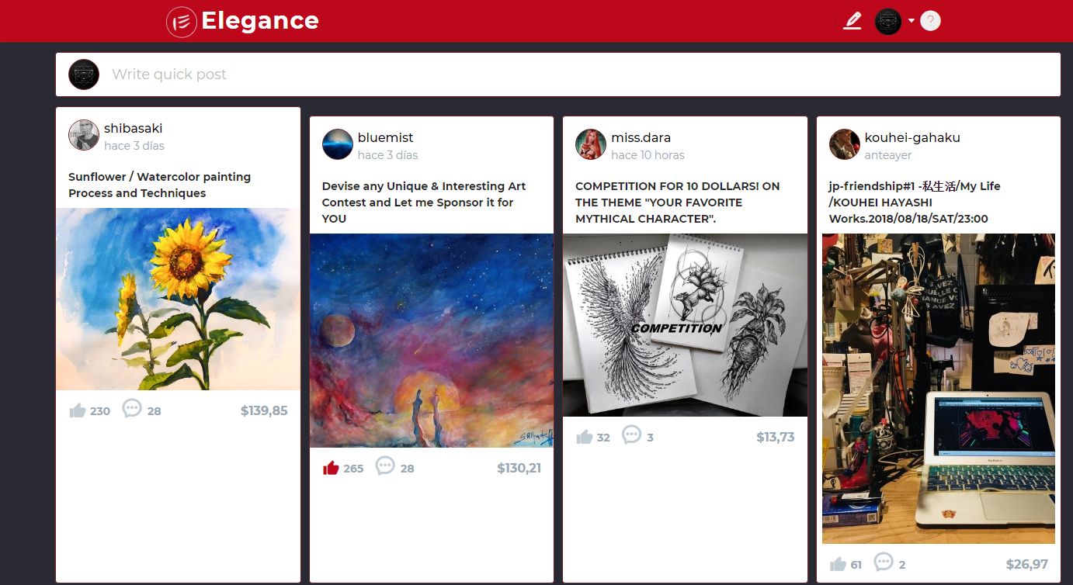Open the question mark help icon
This screenshot has width=1073, height=585.
pos(930,21)
